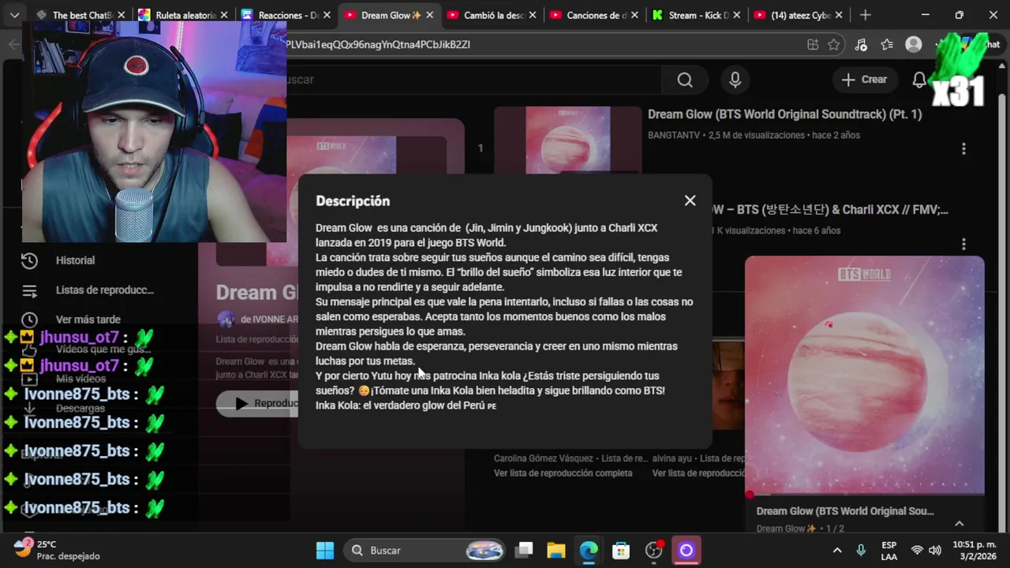Open Windows Start menu
Viewport: 1010px width, 568px height.
tap(325, 550)
